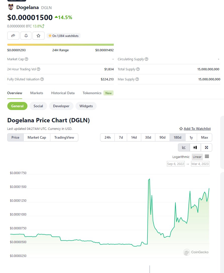224x273 pixels.
Task: Open chart hamburger menu icon
Action: click(x=207, y=156)
